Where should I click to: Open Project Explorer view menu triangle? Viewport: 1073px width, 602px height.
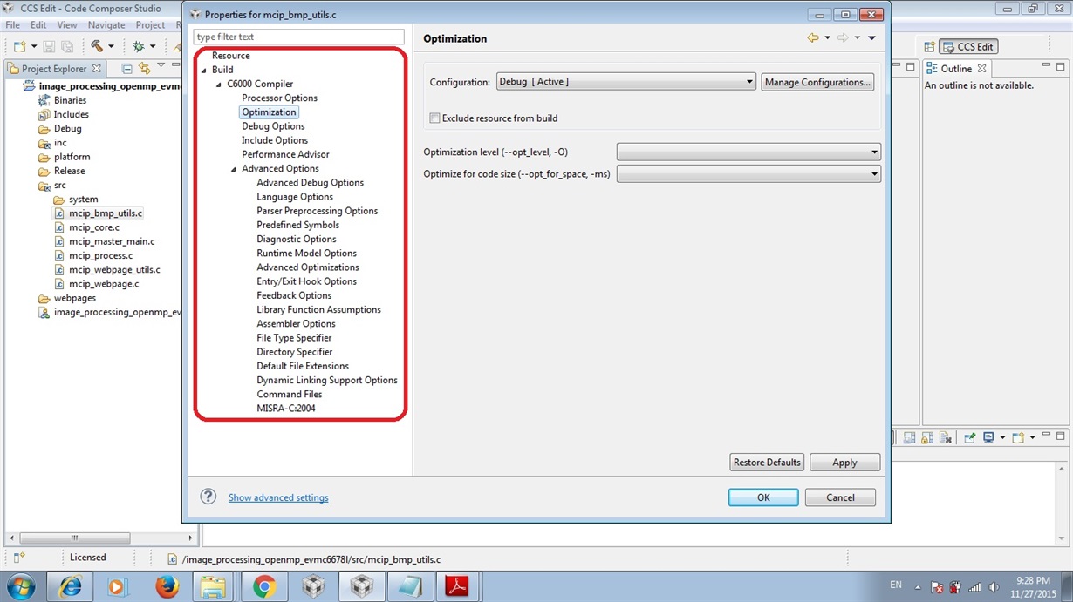[x=161, y=65]
